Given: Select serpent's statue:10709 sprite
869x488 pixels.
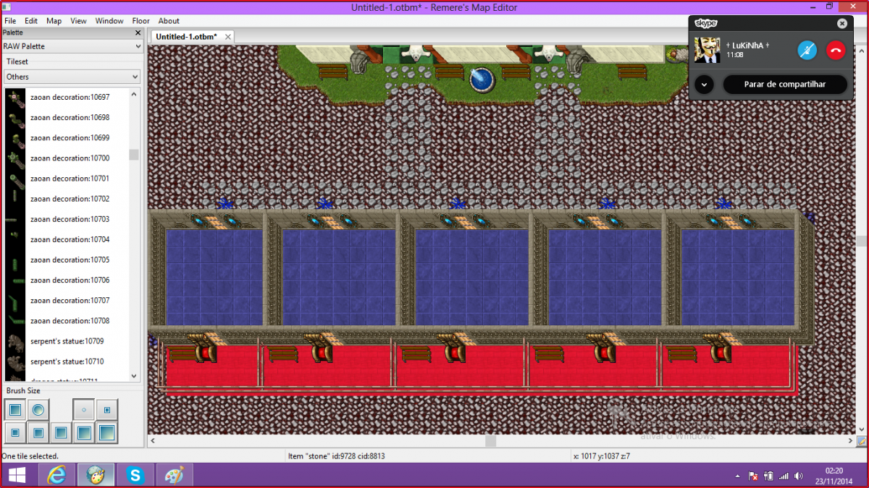Looking at the screenshot, I should (x=67, y=341).
